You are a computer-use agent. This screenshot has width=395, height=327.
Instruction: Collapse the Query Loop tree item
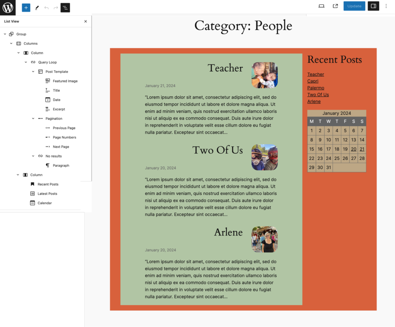coord(26,62)
